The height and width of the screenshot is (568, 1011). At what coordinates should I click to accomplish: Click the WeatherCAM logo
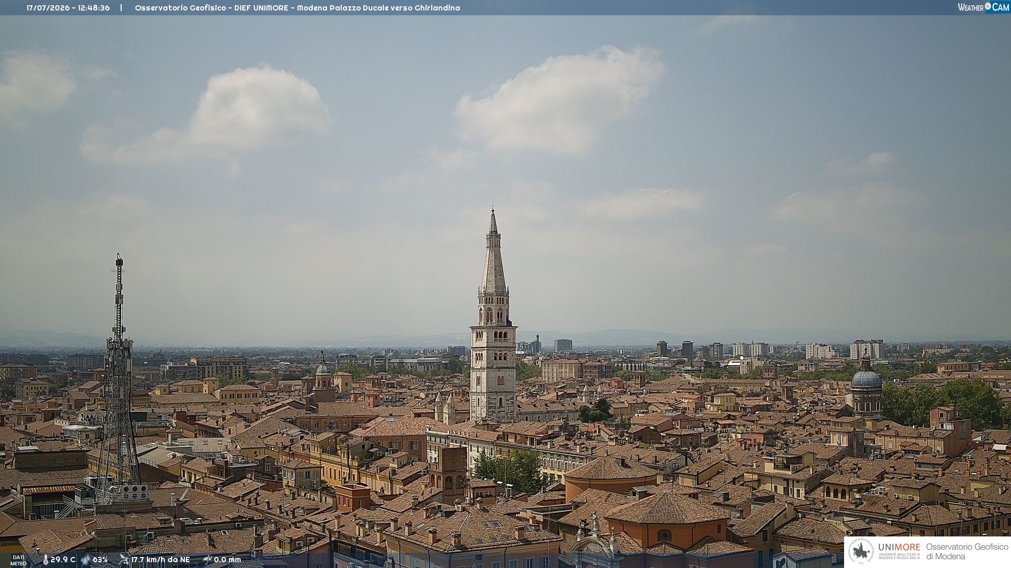tap(983, 7)
